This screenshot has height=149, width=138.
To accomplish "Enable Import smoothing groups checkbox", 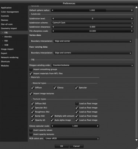I will (31, 69).
